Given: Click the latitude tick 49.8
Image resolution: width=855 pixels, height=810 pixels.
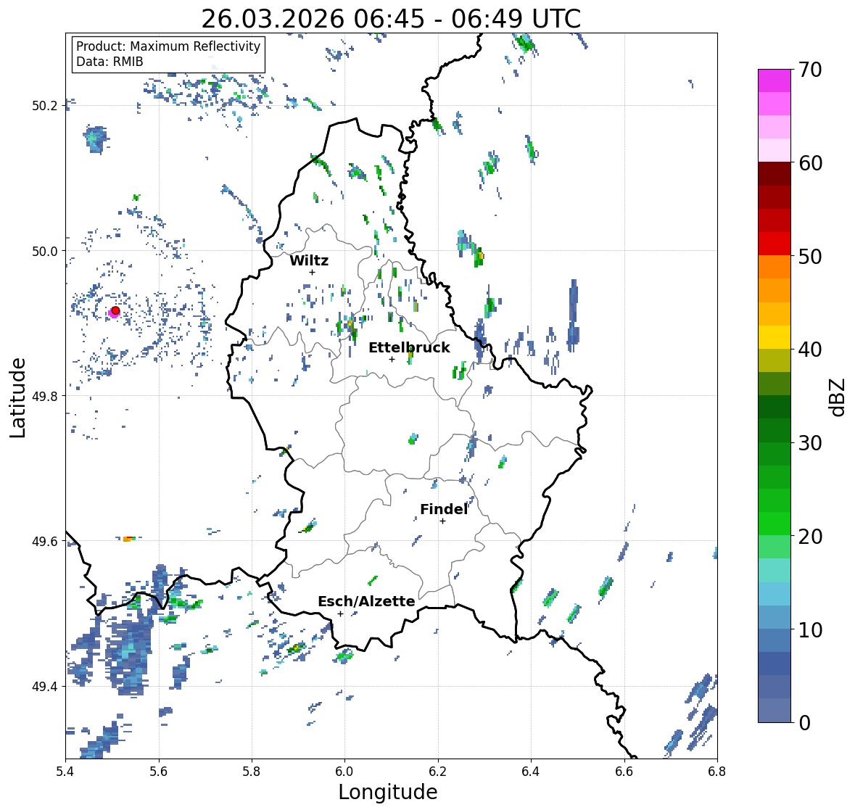Looking at the screenshot, I should [45, 396].
